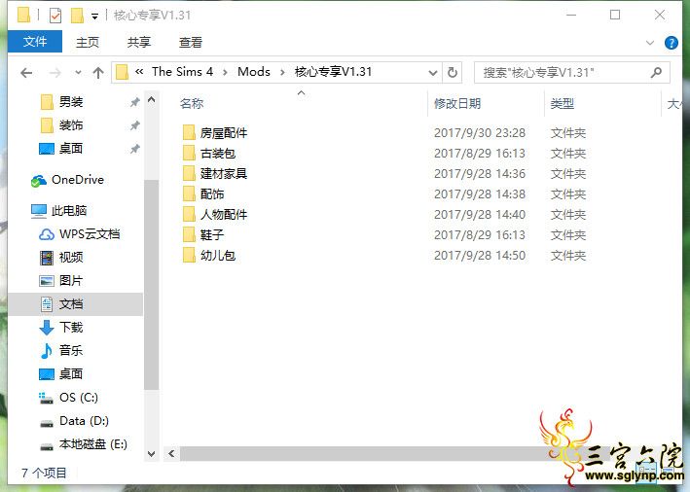Image resolution: width=690 pixels, height=492 pixels.
Task: Open the 文件 ribbon tab
Action: 35,42
